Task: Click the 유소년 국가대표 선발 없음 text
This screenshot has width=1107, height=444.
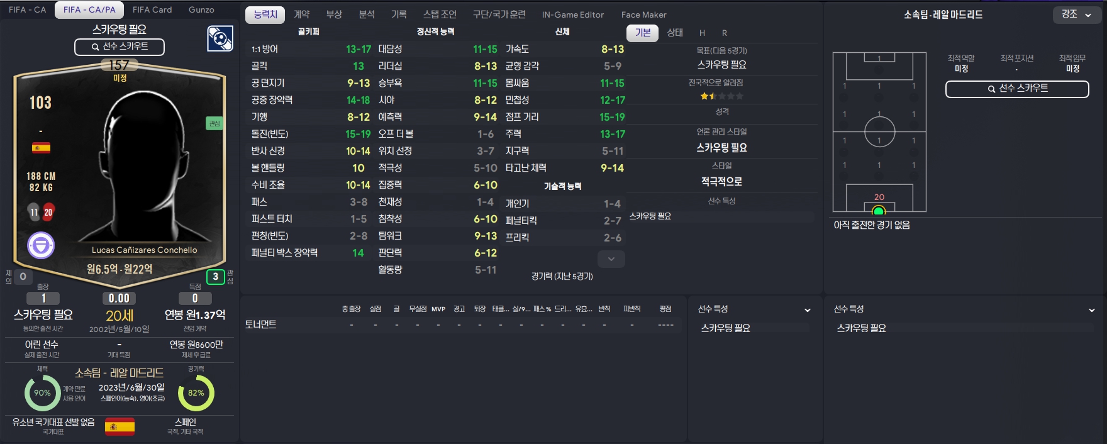Action: click(53, 422)
